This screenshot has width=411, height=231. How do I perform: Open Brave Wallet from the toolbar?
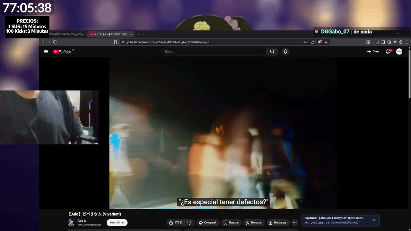(389, 42)
